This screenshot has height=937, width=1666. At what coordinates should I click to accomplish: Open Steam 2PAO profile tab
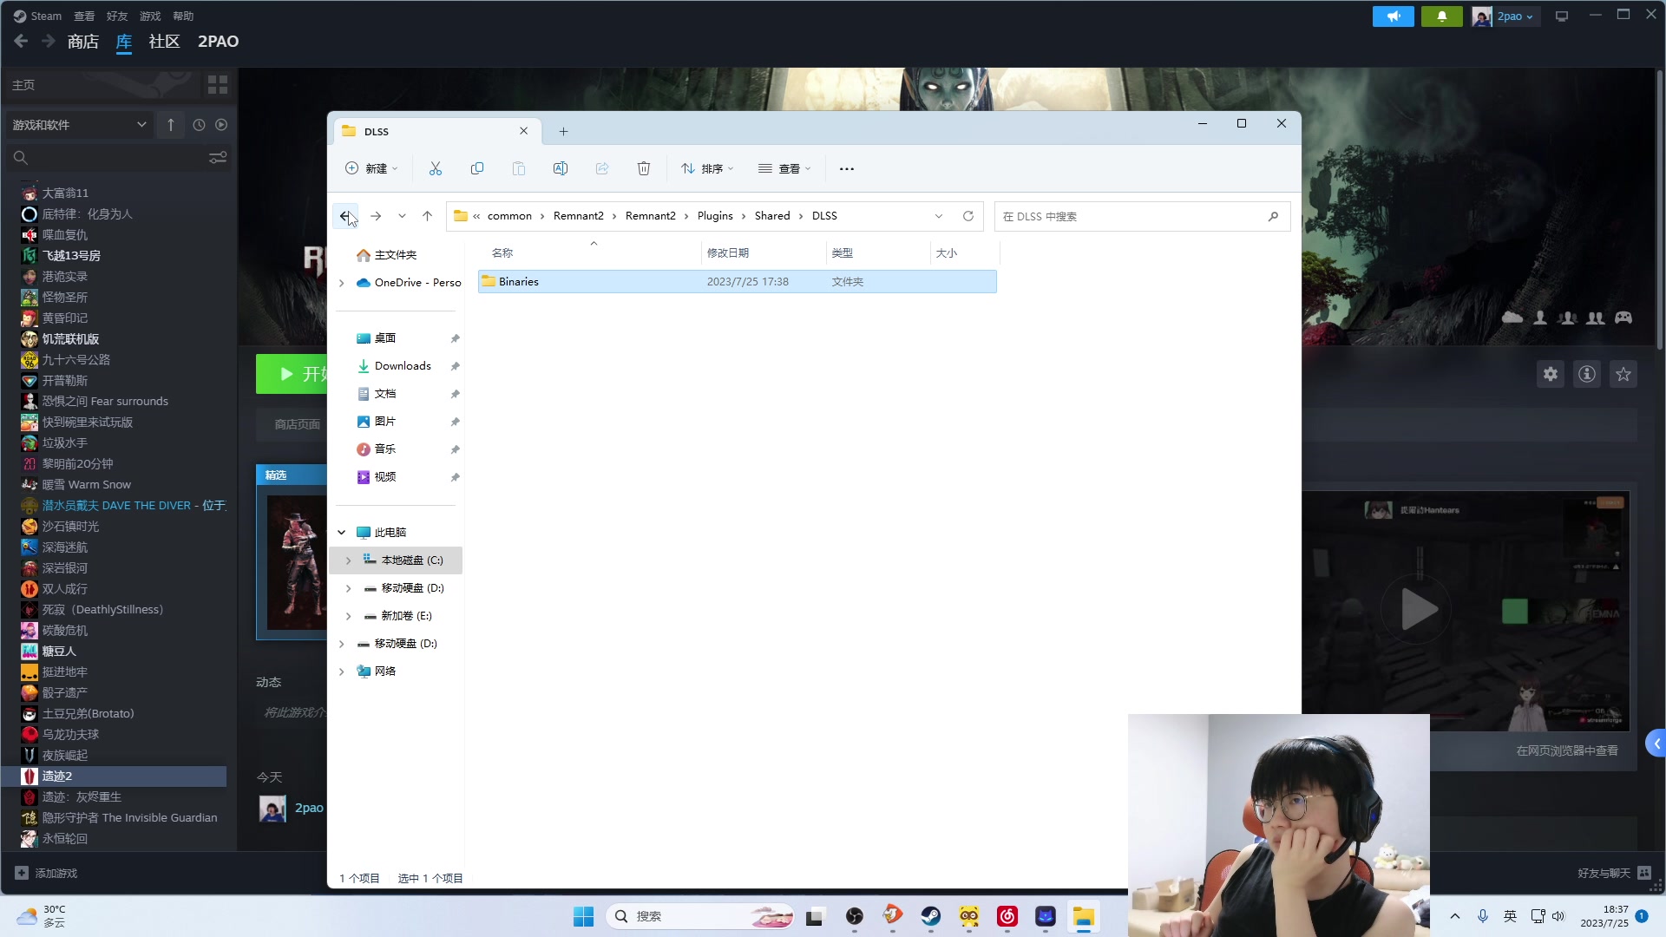pyautogui.click(x=218, y=41)
